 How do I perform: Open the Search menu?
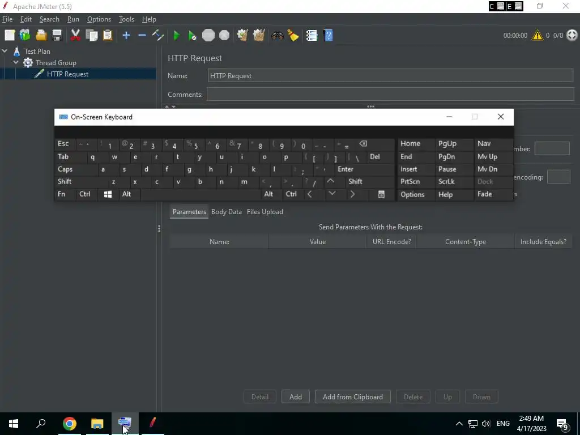49,19
